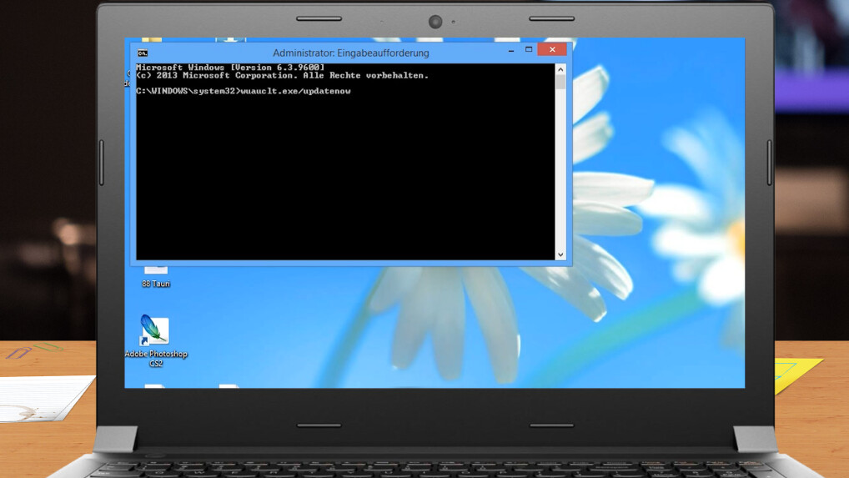
Task: Select the 88 Tauri desktop icon
Action: click(156, 269)
